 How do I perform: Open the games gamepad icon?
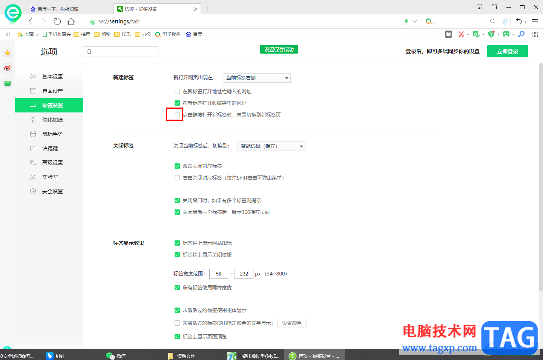[506, 34]
